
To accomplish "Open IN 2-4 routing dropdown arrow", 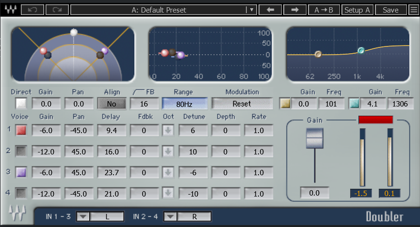I will (x=170, y=216).
